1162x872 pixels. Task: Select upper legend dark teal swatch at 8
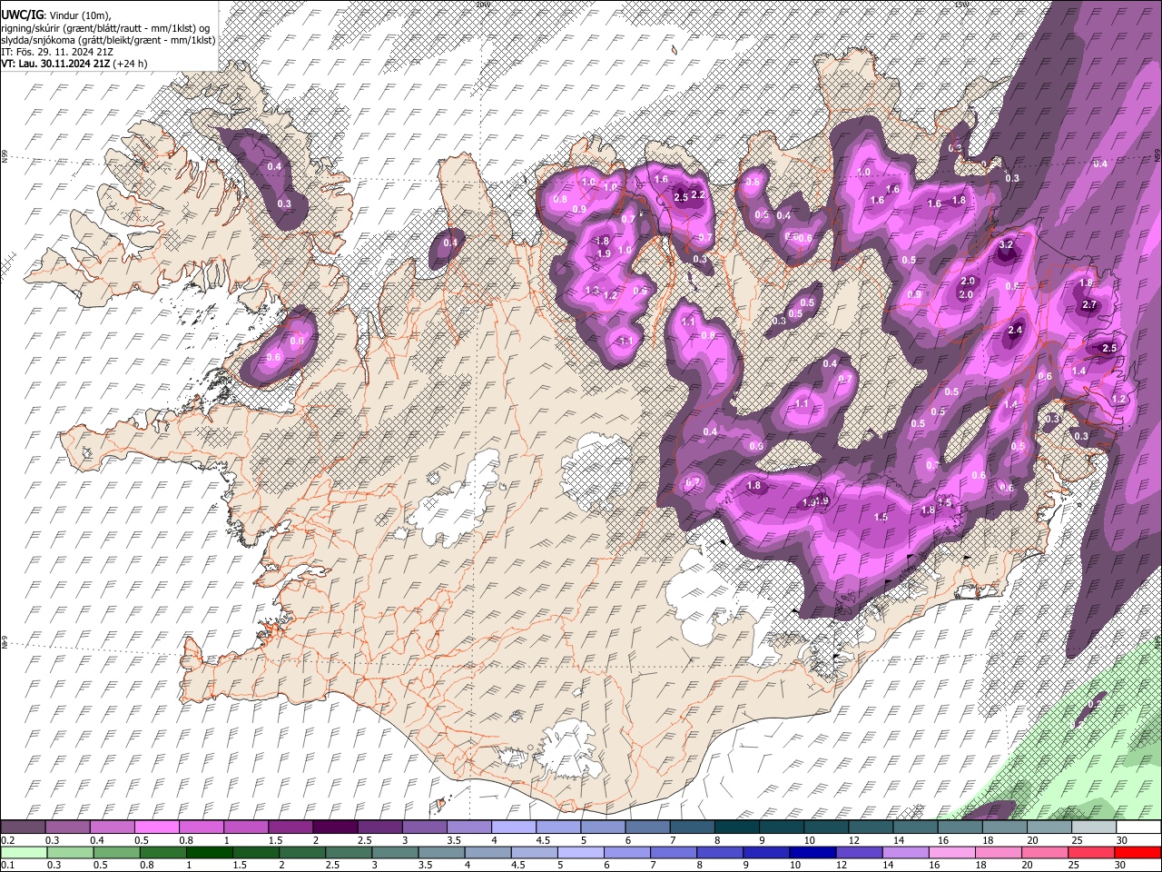(736, 827)
